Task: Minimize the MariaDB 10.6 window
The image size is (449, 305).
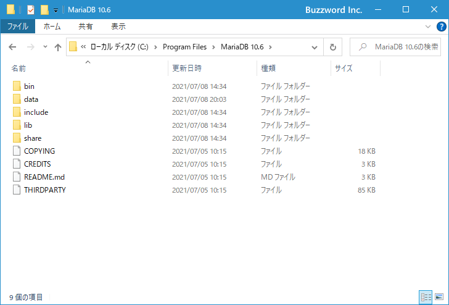Action: [x=378, y=9]
